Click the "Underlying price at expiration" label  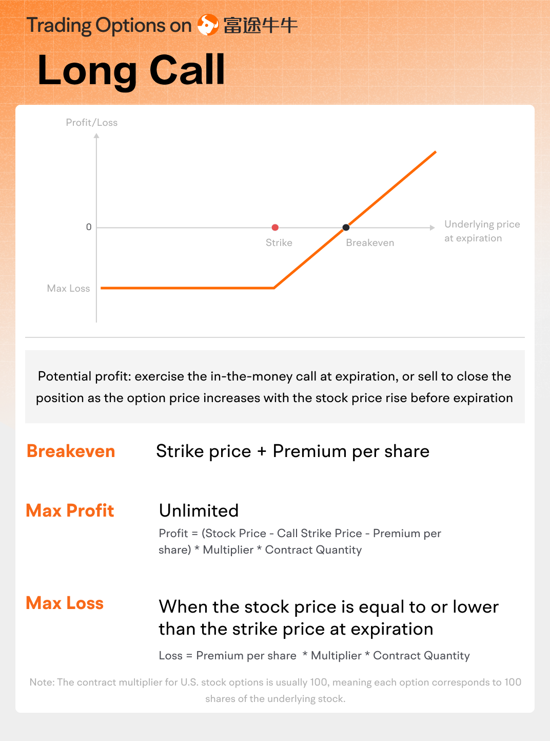point(482,231)
